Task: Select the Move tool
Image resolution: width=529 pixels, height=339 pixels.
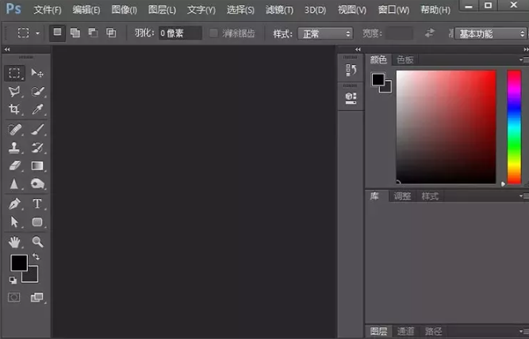Action: (x=37, y=73)
